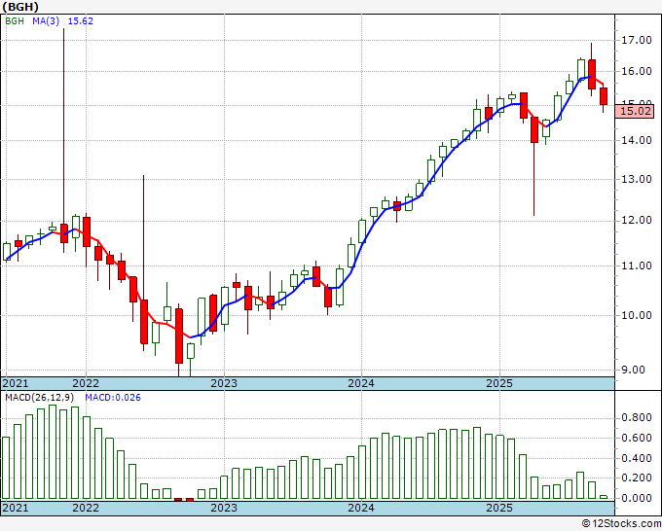Click the 15.62 moving average value
662x531 pixels.
(80, 21)
